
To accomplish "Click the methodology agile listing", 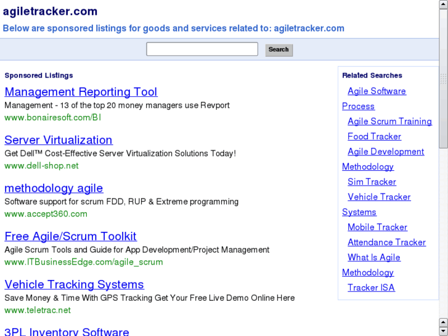I will click(x=54, y=188).
